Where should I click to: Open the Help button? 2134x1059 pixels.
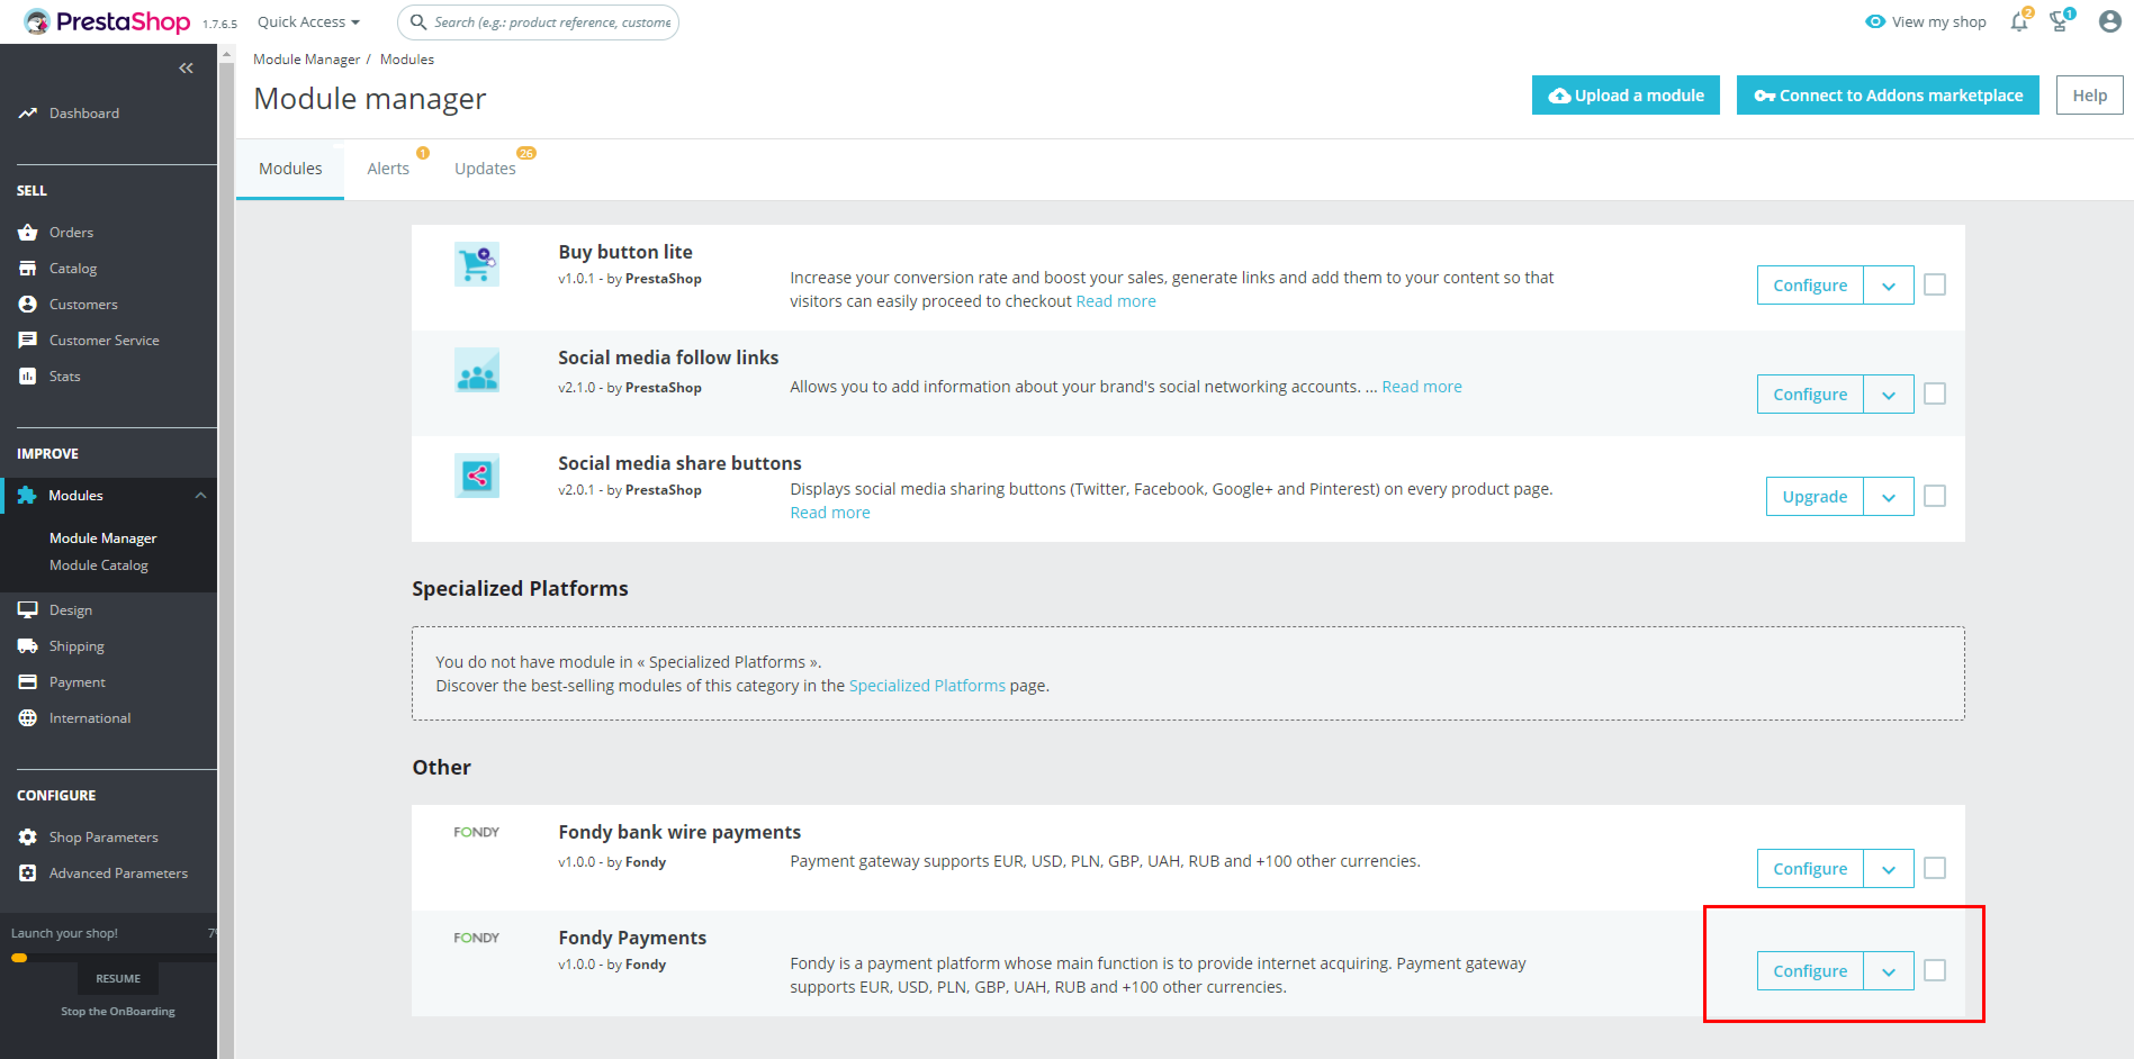tap(2089, 95)
